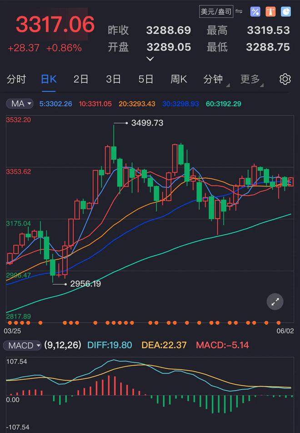Tap the orange lighthouse icon

(270, 12)
